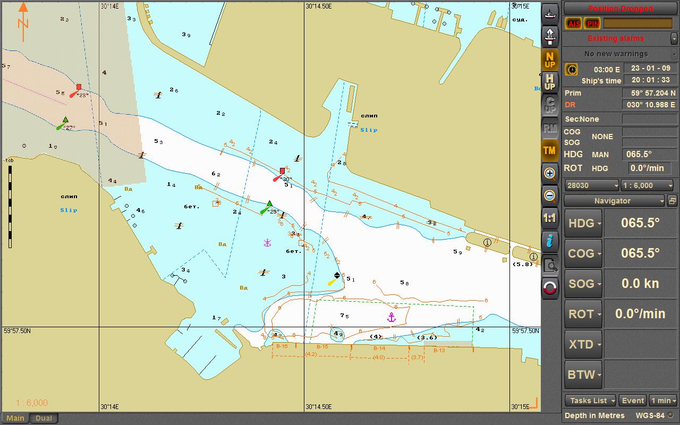Click the own ship display icon

550,13
